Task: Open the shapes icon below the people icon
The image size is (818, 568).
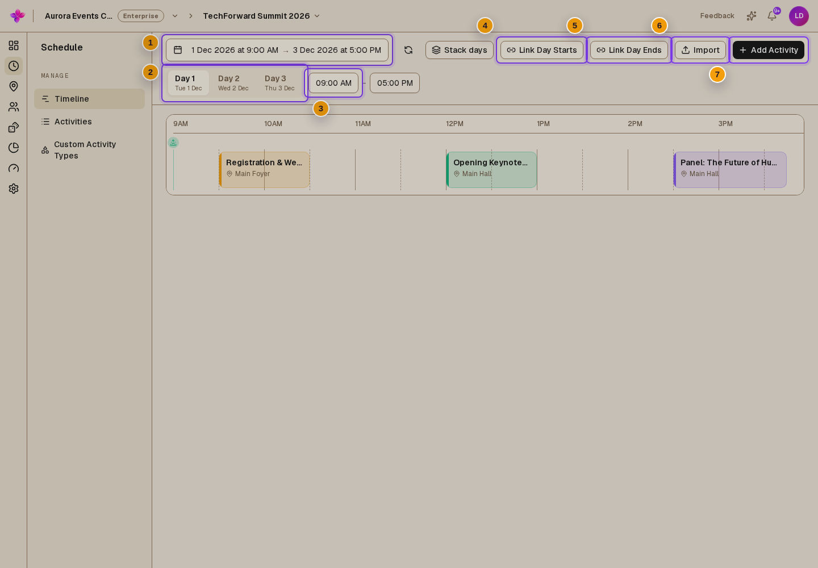Action: (14, 127)
